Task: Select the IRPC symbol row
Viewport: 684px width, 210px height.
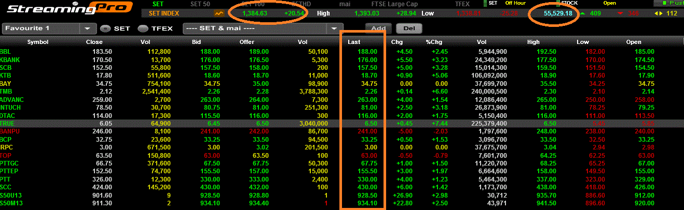Action: (x=342, y=147)
